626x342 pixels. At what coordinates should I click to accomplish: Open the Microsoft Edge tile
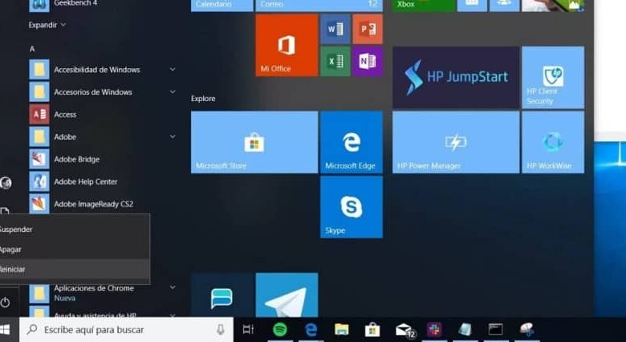[x=352, y=142]
